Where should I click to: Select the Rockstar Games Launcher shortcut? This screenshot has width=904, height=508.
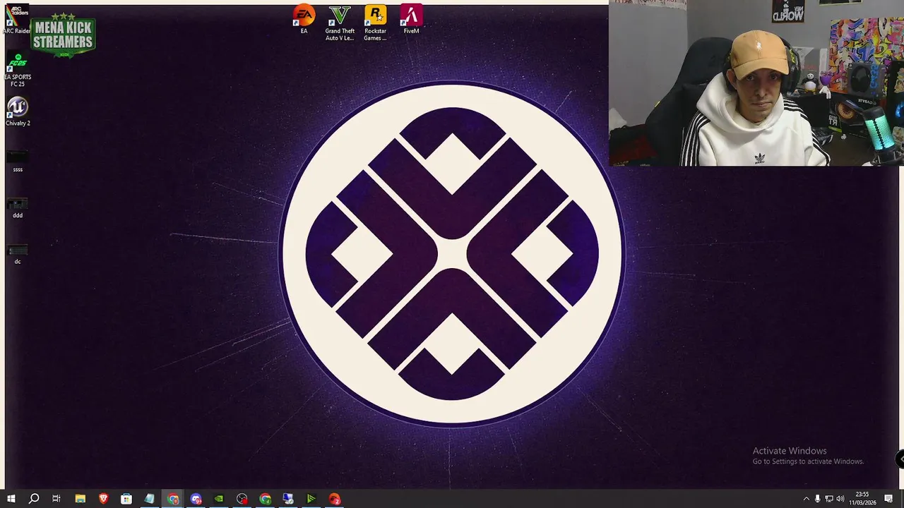tap(375, 23)
